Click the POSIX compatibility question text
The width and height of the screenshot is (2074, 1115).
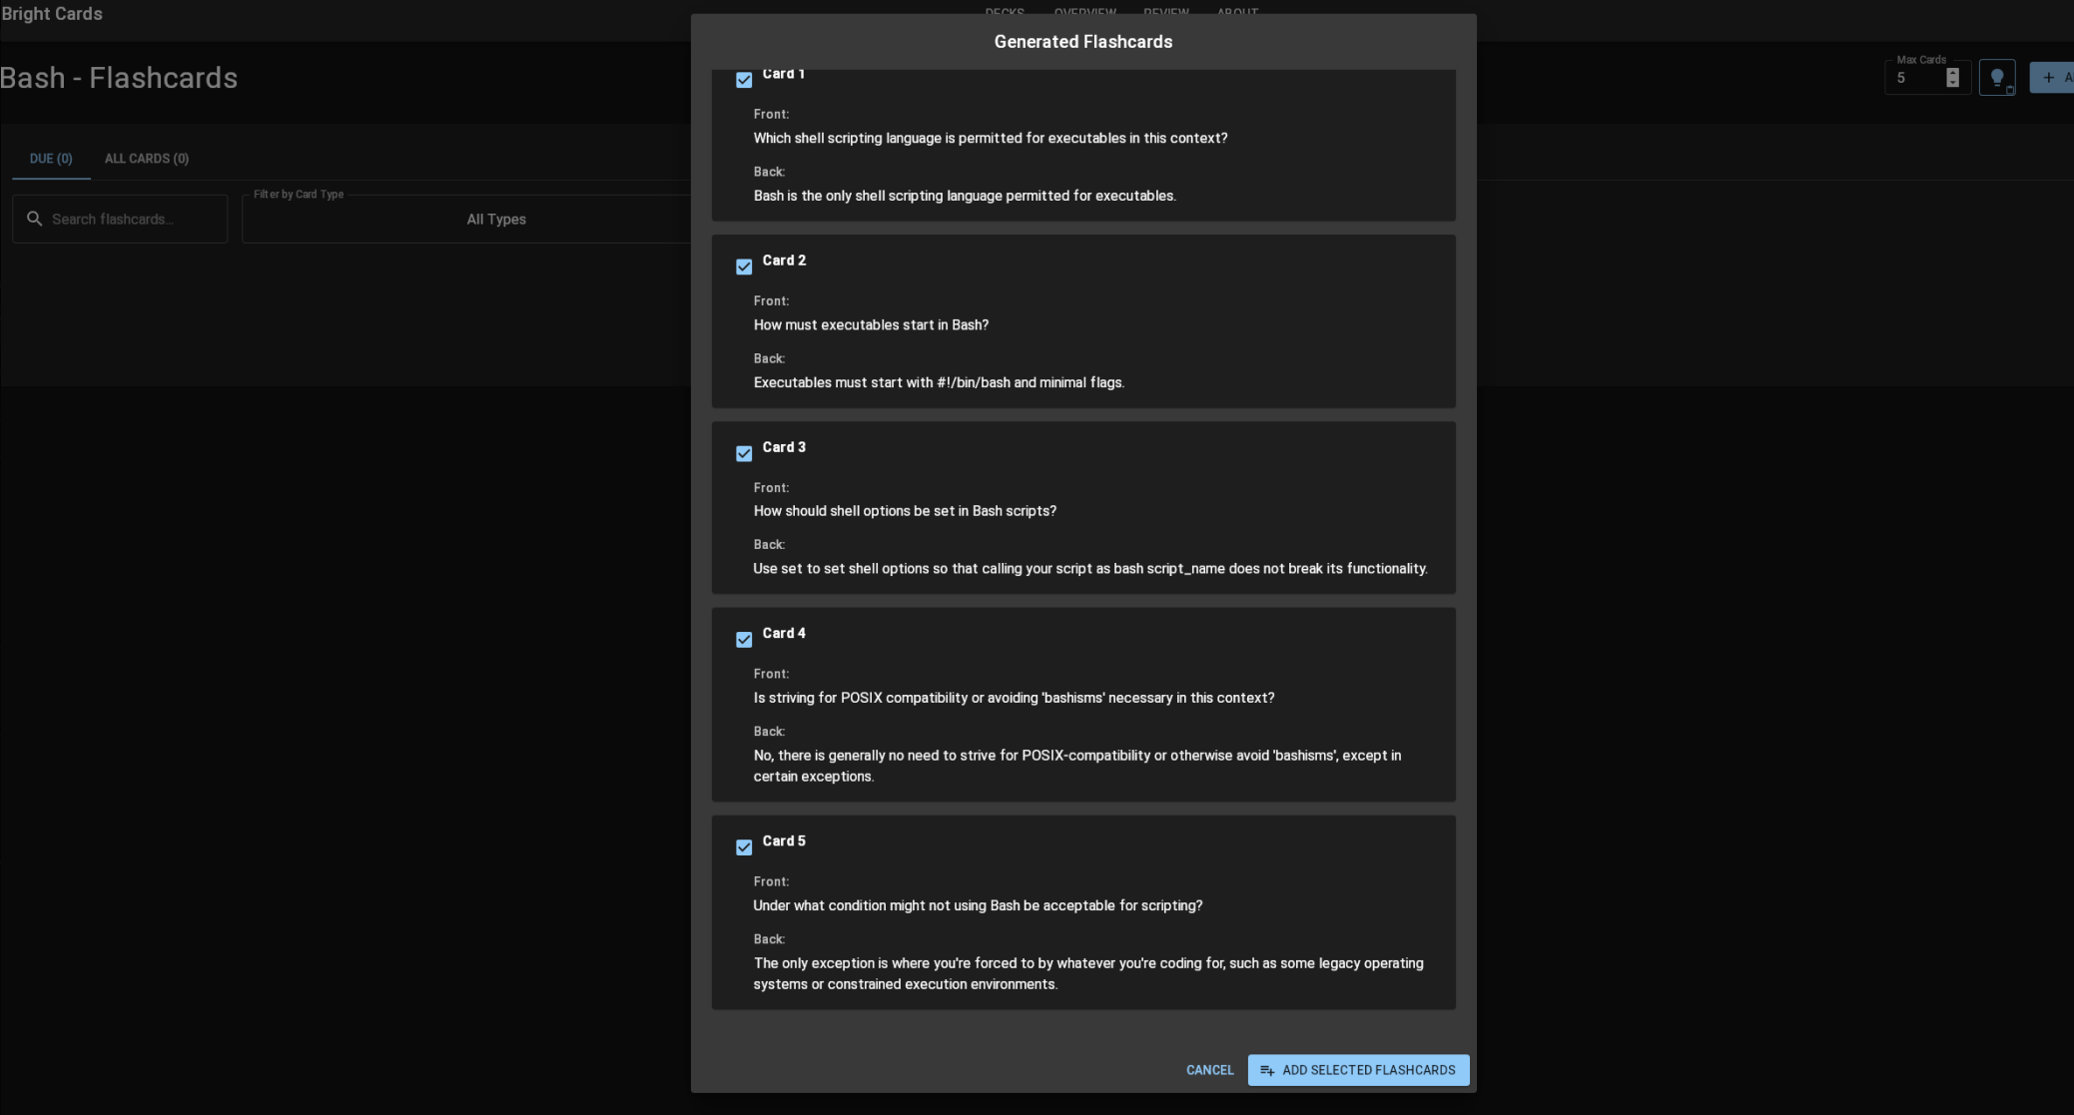pos(1014,698)
